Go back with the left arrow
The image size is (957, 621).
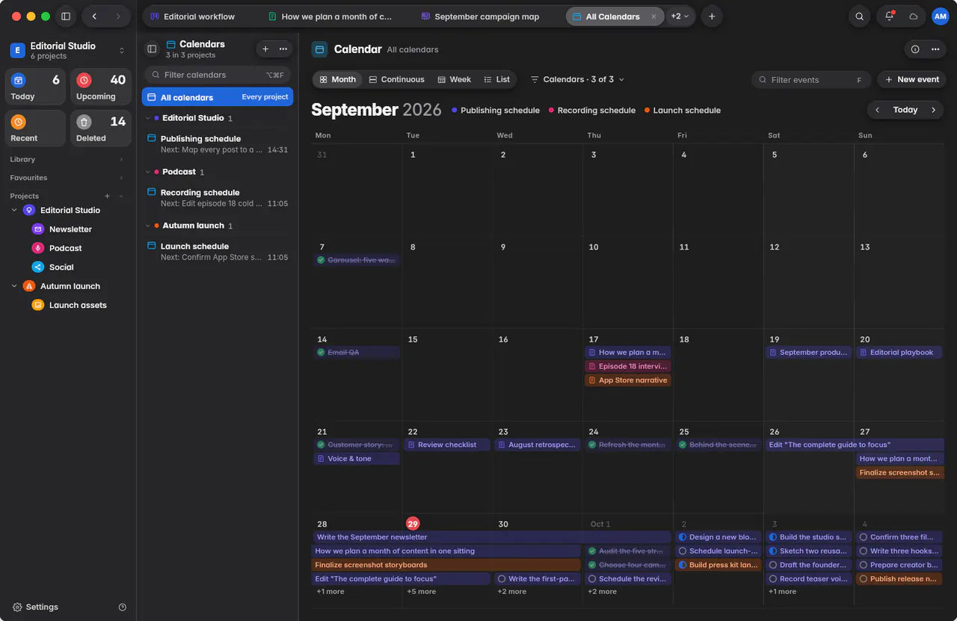(x=94, y=16)
